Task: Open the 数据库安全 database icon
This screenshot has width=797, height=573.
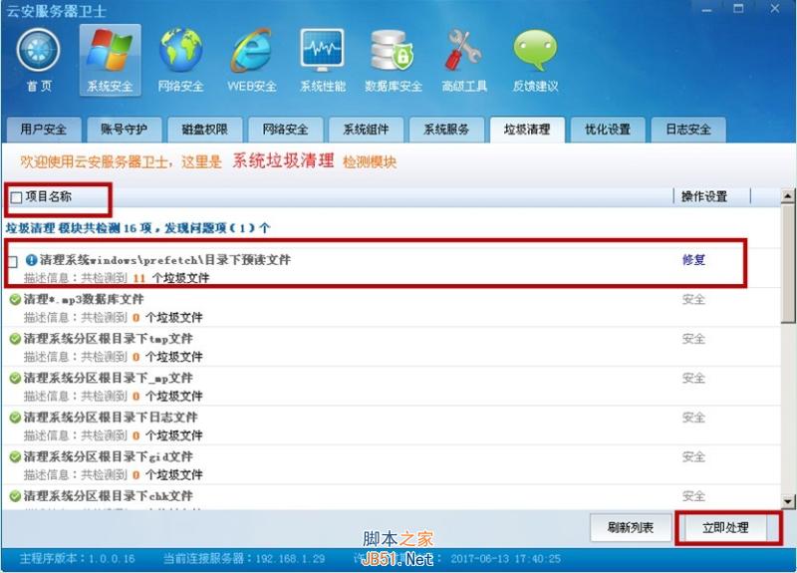Action: (393, 51)
